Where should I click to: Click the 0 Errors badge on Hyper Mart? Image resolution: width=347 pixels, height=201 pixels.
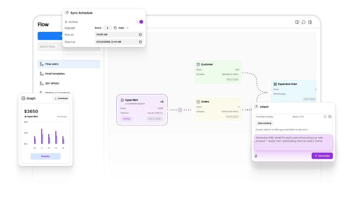(x=126, y=119)
